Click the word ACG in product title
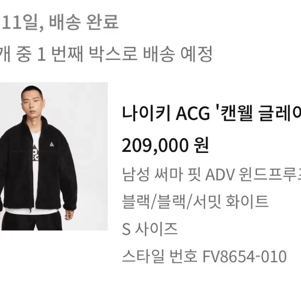This screenshot has width=301, height=301. click(192, 113)
